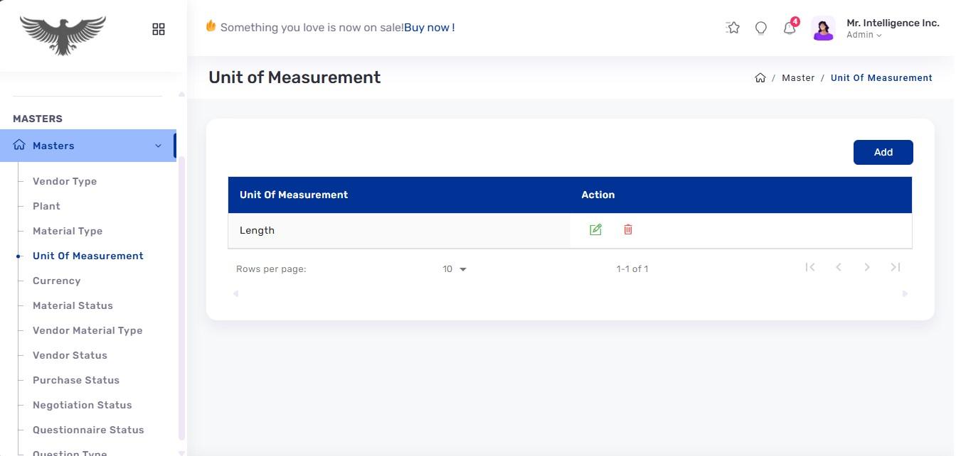Go home via breadcrumb house icon
Screen dimensions: 956x456
pos(760,78)
